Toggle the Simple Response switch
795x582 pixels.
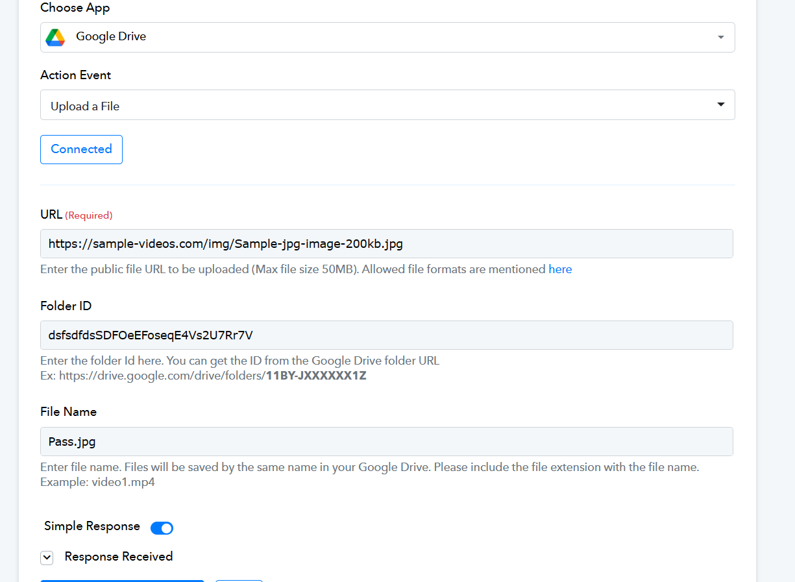tap(162, 528)
